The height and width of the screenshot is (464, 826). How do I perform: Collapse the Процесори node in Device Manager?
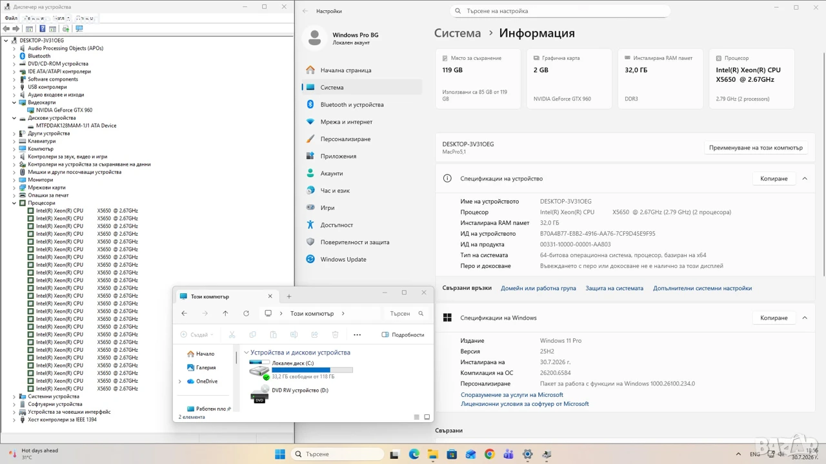point(14,203)
